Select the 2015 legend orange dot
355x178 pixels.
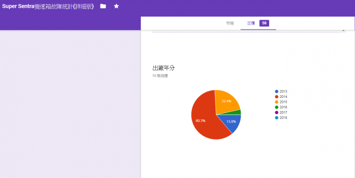277,102
